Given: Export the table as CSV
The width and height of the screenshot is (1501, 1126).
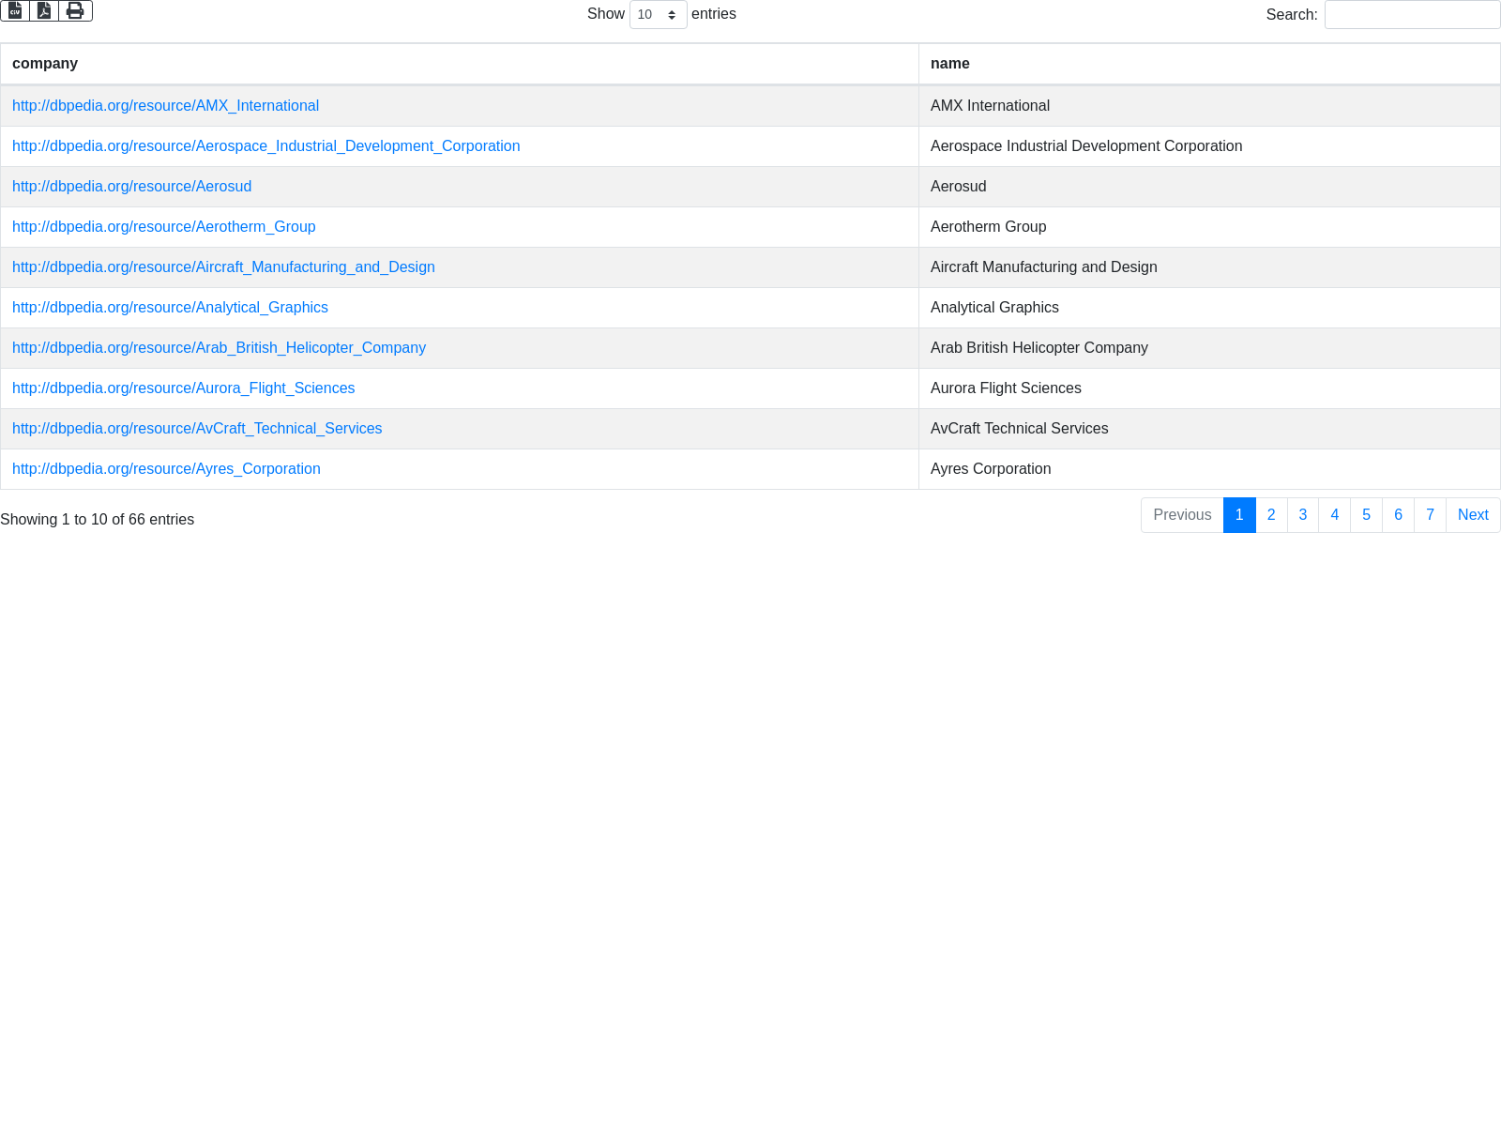Looking at the screenshot, I should pos(15,10).
